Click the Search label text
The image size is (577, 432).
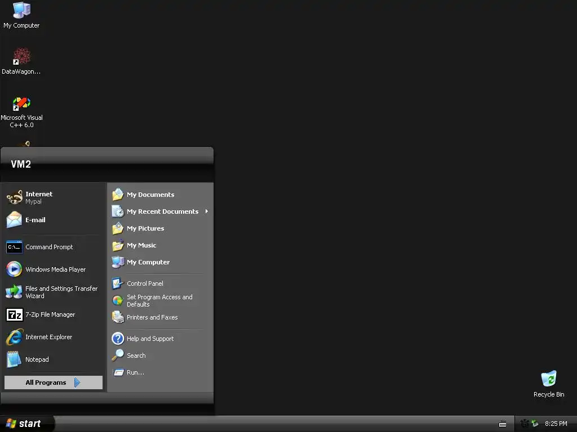click(x=136, y=355)
